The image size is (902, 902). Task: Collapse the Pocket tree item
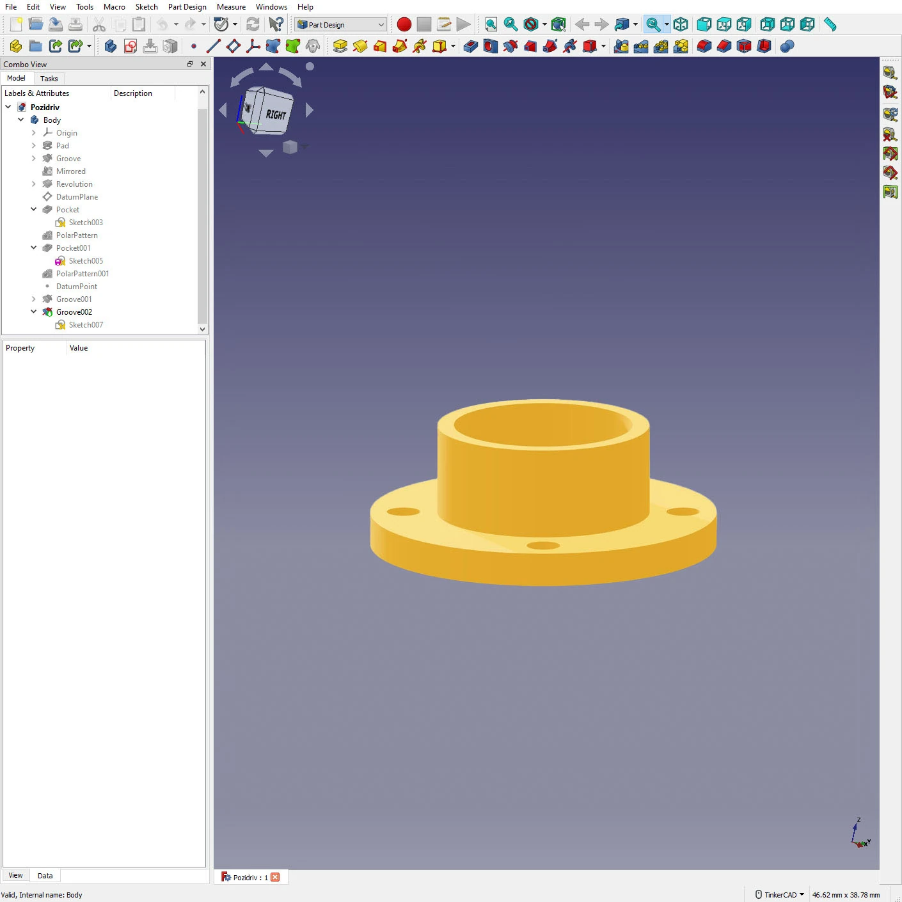34,209
